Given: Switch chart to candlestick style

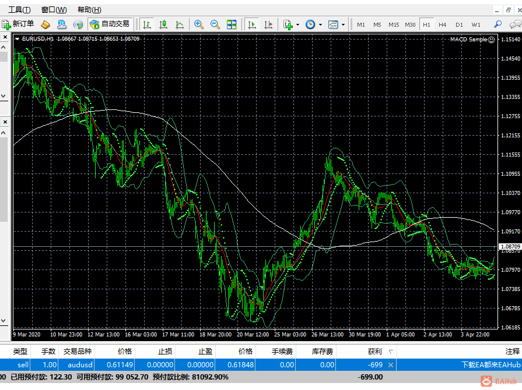Looking at the screenshot, I should click(163, 24).
